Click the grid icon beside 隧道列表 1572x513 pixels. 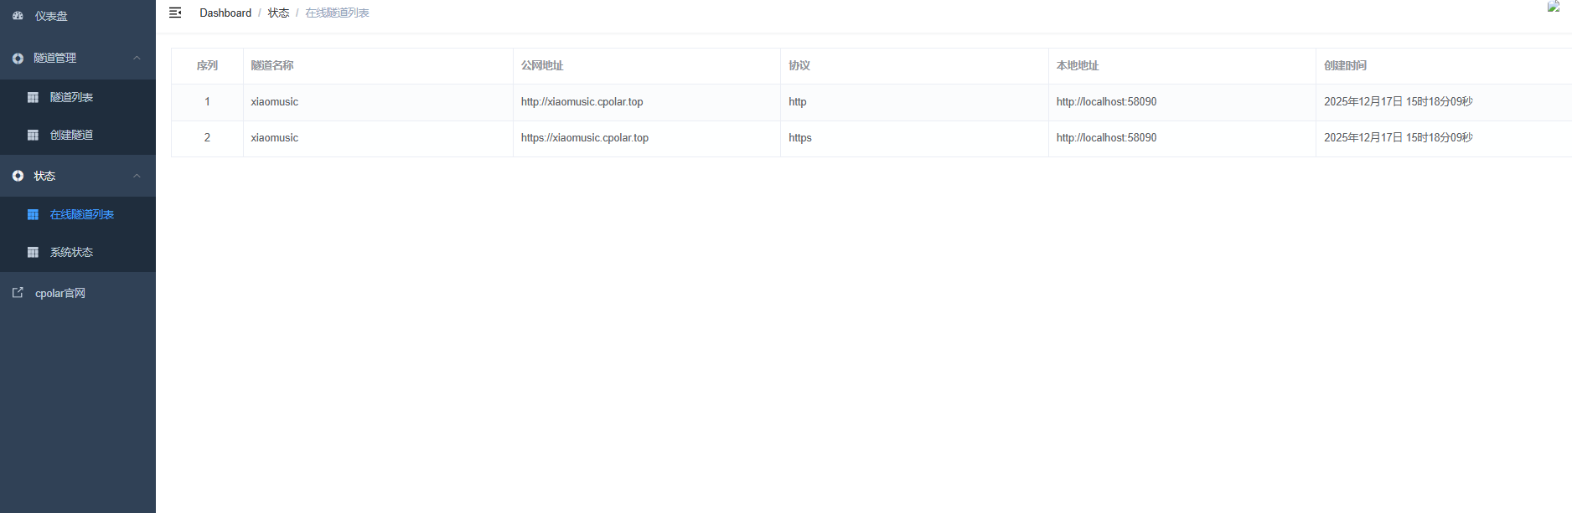point(33,98)
